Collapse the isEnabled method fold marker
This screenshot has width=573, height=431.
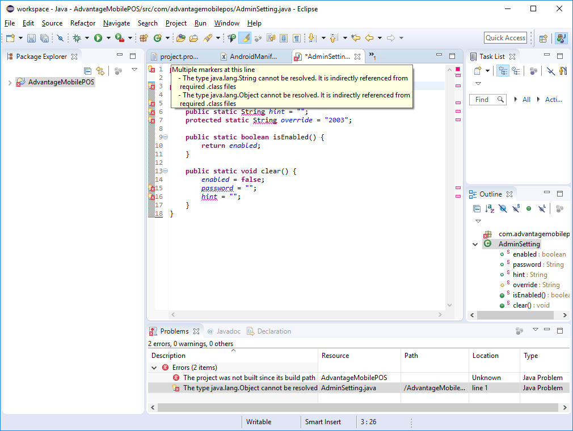[166, 137]
